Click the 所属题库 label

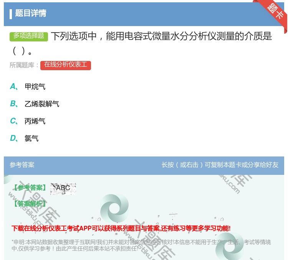24,65
